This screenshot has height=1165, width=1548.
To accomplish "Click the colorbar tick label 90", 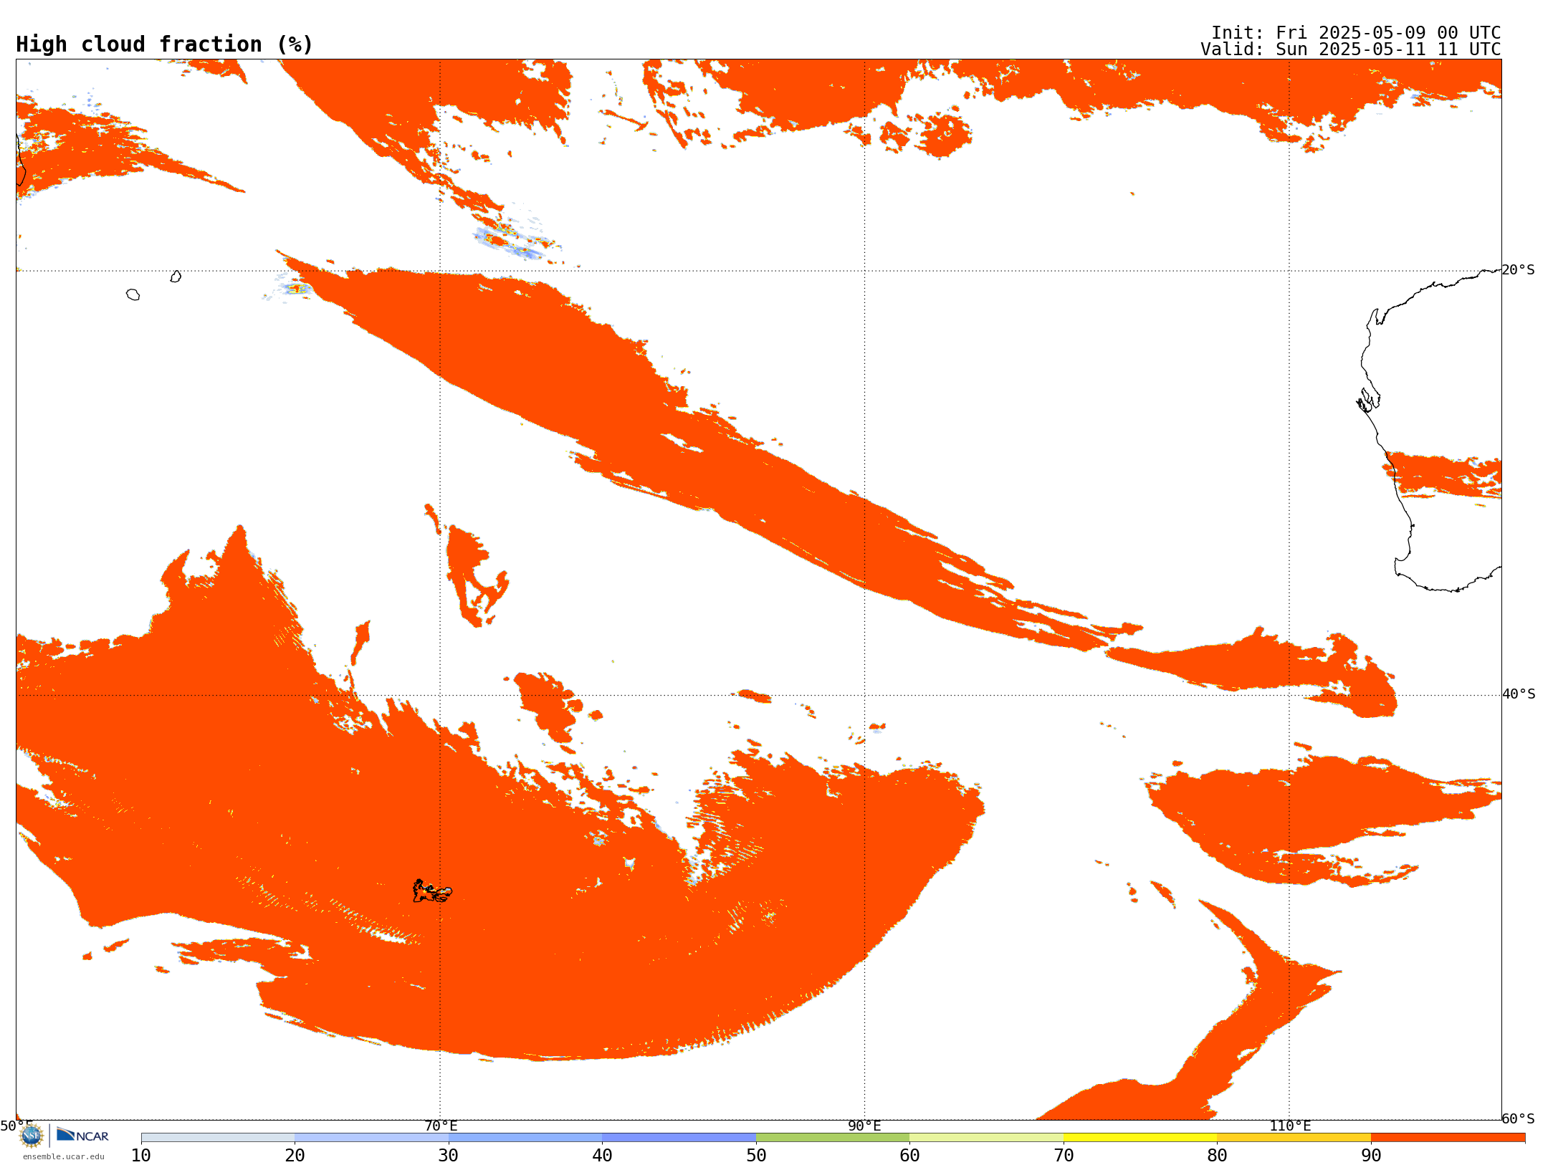I will (1371, 1156).
